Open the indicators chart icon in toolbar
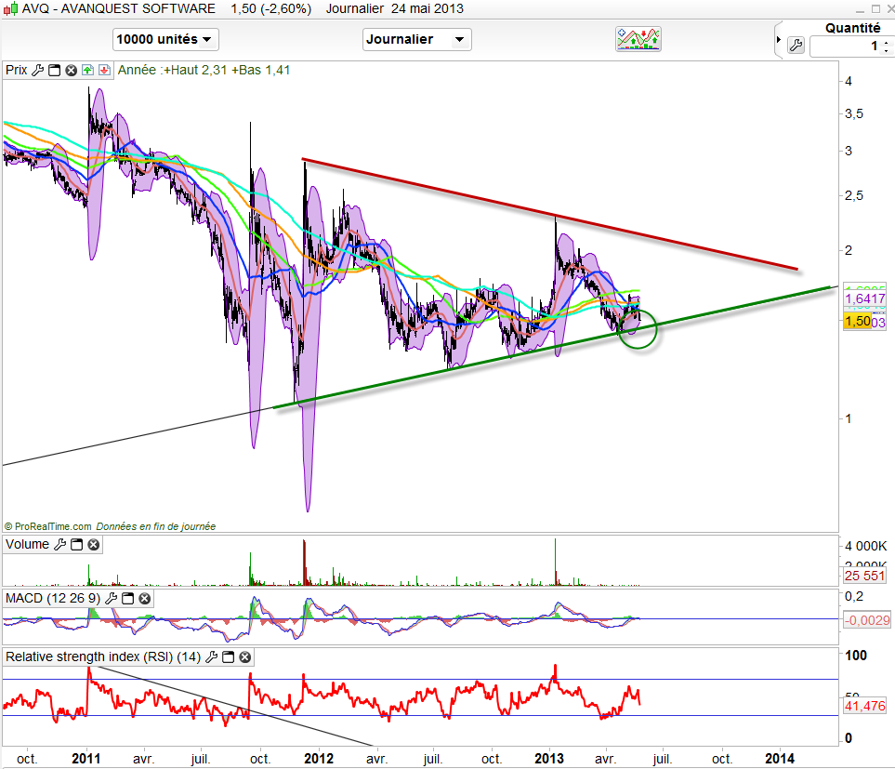Screen dimensions: 895x769 pyautogui.click(x=638, y=39)
